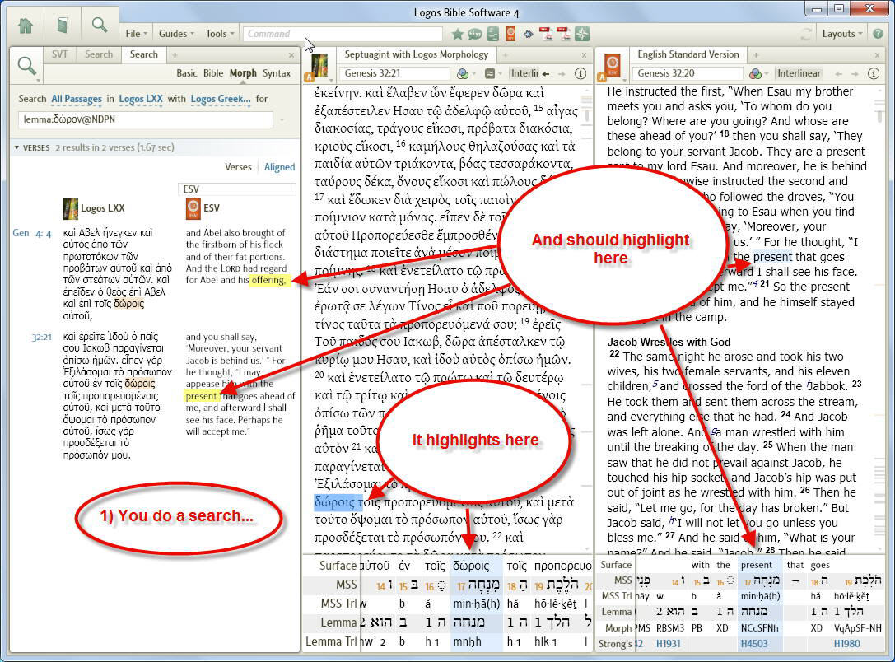This screenshot has height=662, width=895.
Task: Click ESV reference box Genesis 32:20
Action: 688,73
